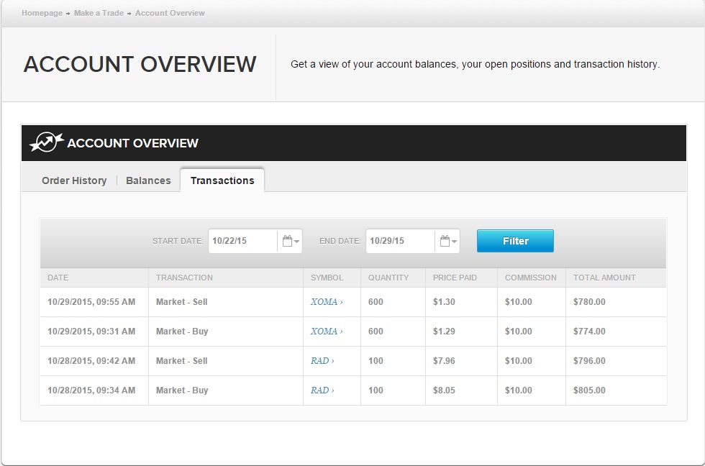Click the price paid $1.29
Screen dimensions: 705x466
coord(444,332)
